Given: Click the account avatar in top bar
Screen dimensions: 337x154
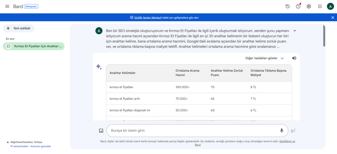Looking at the screenshot, I should point(330,6).
